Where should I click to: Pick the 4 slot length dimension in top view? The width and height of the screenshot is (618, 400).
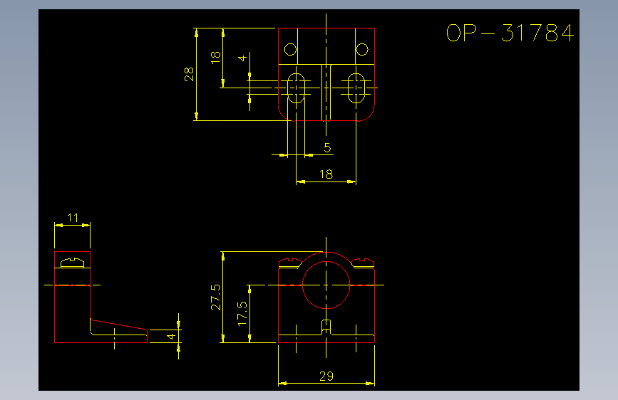(242, 58)
